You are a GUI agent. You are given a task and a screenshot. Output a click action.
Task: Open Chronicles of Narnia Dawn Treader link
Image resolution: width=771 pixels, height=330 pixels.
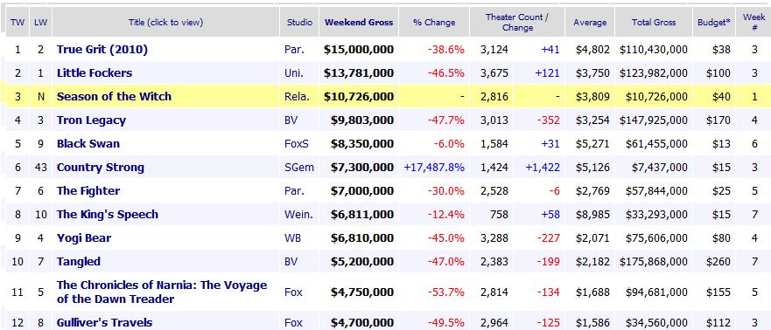(162, 292)
